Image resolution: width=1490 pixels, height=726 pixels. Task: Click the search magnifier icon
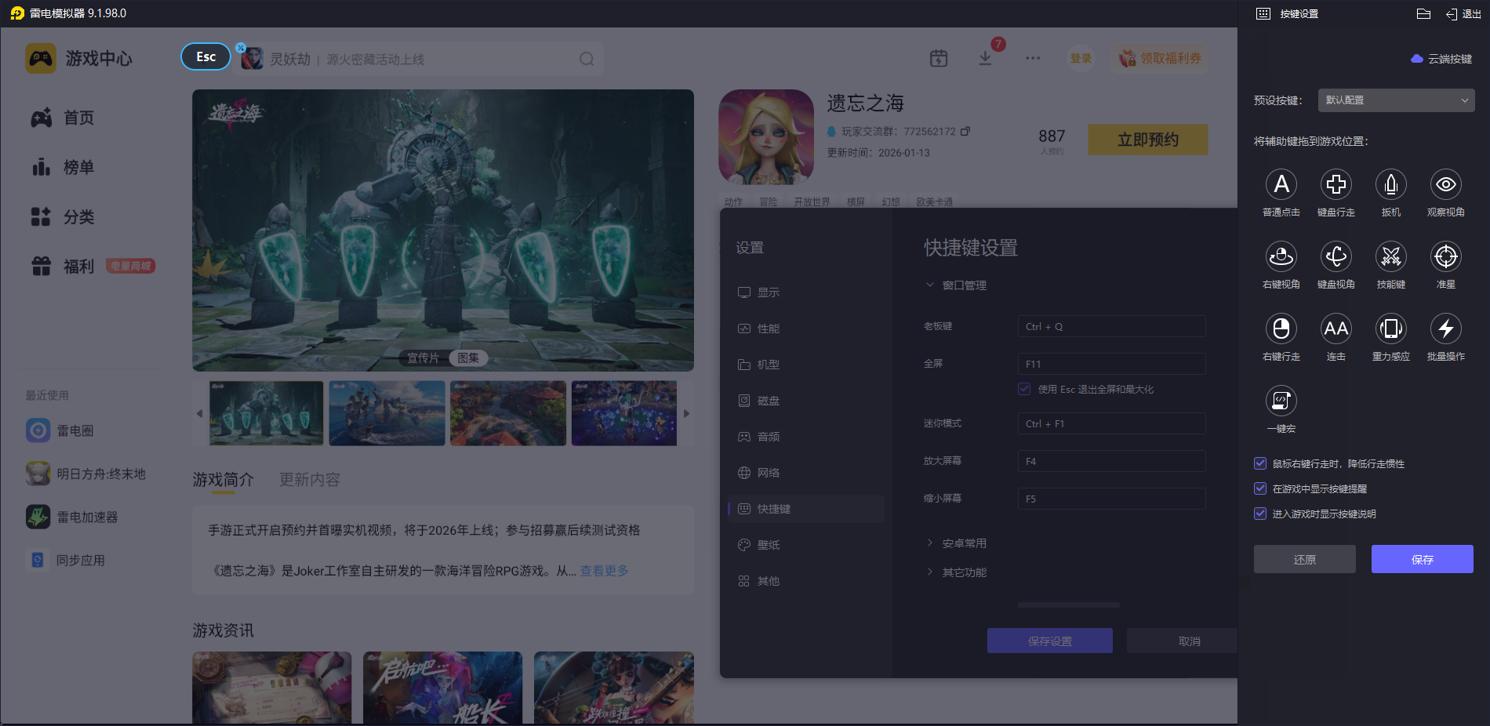(587, 59)
